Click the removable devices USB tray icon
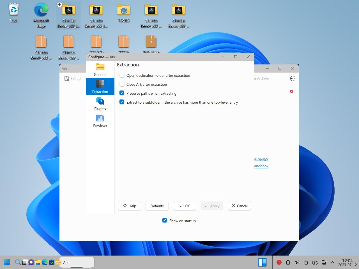This screenshot has width=359, height=269. [x=306, y=263]
